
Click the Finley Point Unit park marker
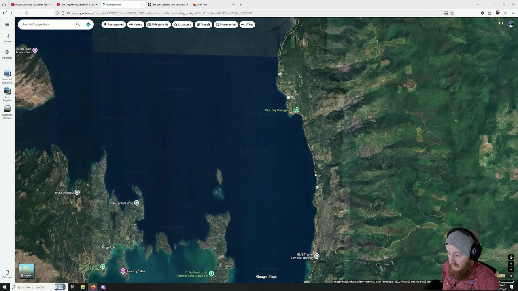point(211,274)
